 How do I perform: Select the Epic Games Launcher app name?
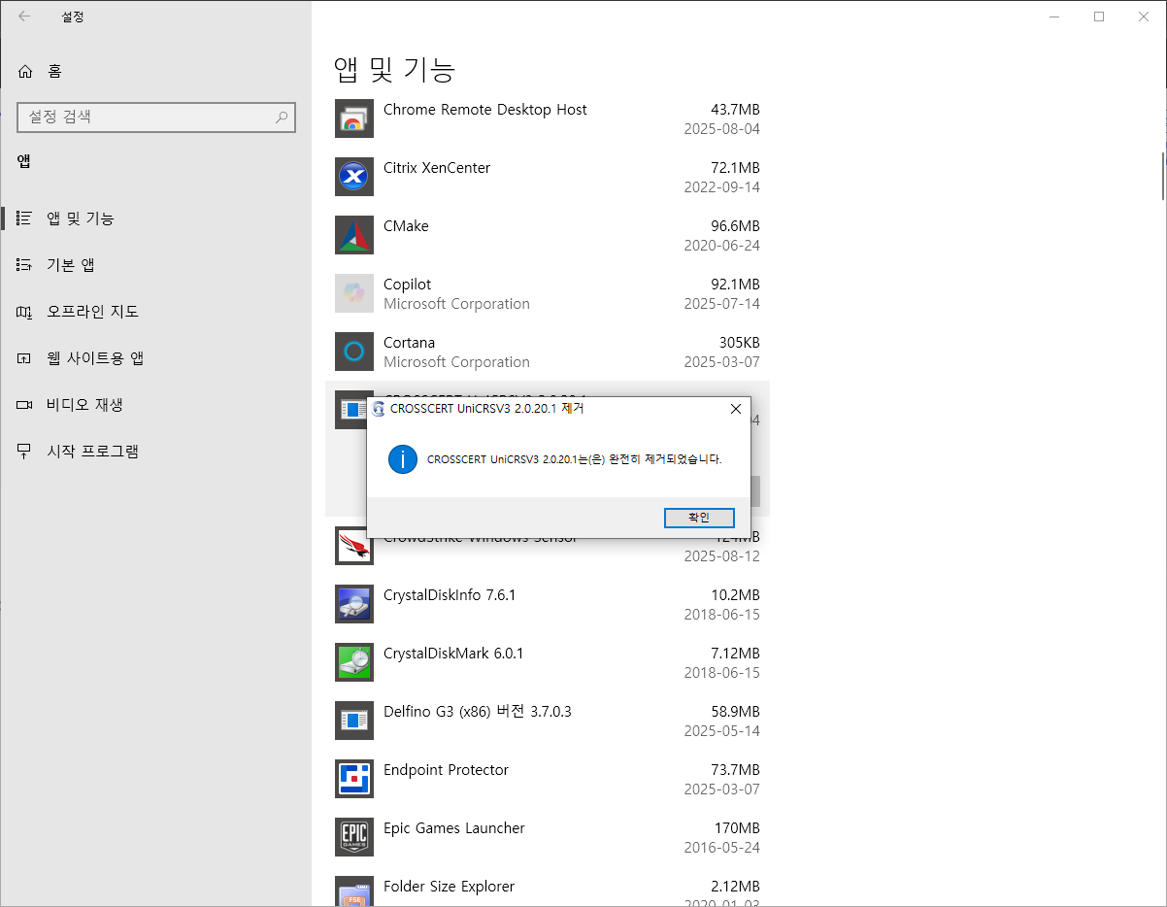pyautogui.click(x=454, y=828)
